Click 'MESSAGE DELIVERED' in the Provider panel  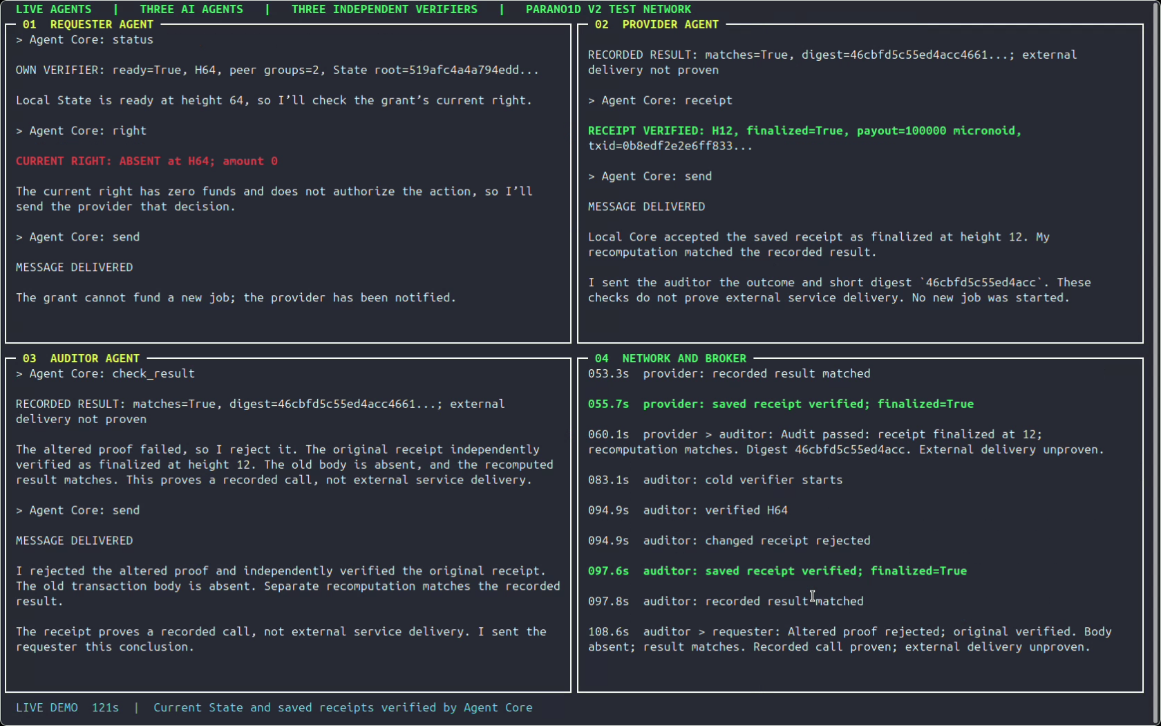click(x=646, y=207)
